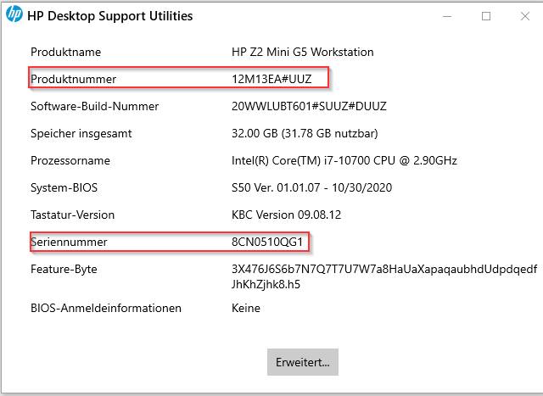Image resolution: width=543 pixels, height=396 pixels.
Task: Minimize the HP Desktop Support Utilities window
Action: tap(447, 16)
